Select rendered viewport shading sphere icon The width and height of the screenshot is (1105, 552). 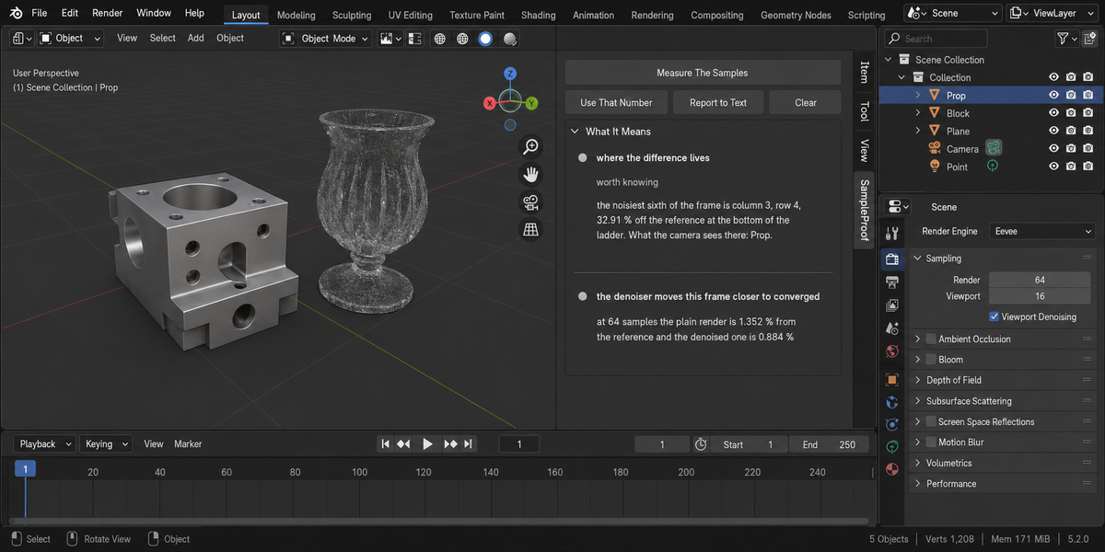coord(510,39)
